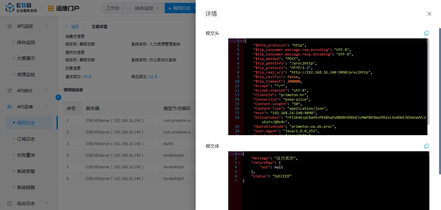Click the detail drawer's vertical scrollbar
Screen dimensions: 441x210
point(440,101)
